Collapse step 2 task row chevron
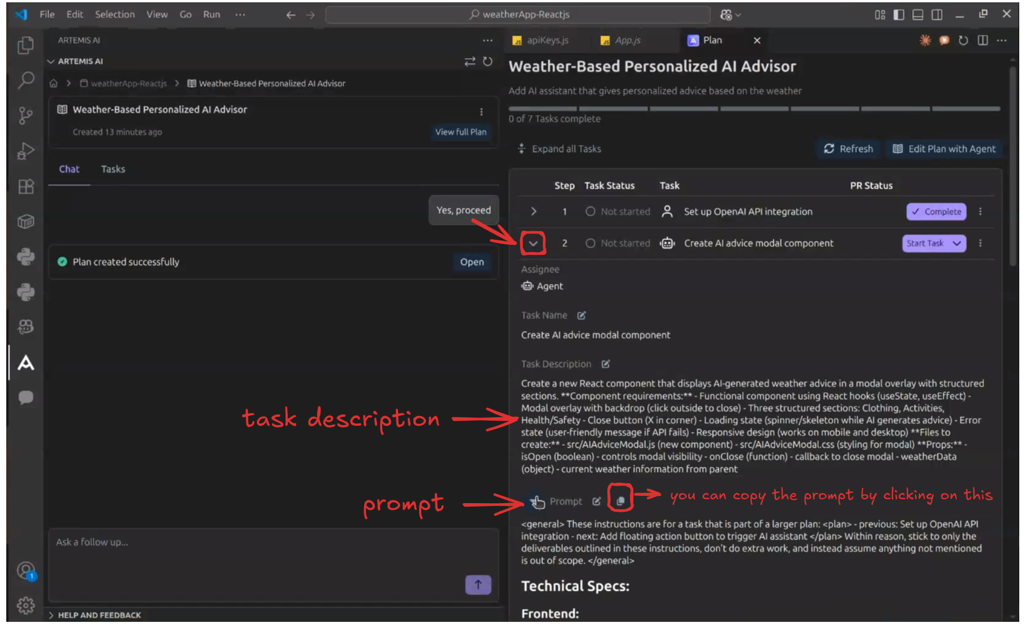This screenshot has width=1027, height=627. [x=533, y=244]
